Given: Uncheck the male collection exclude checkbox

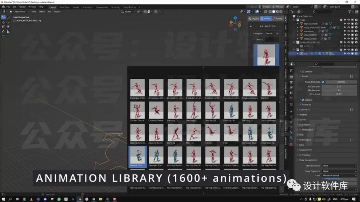Looking at the screenshot, I should (341, 20).
